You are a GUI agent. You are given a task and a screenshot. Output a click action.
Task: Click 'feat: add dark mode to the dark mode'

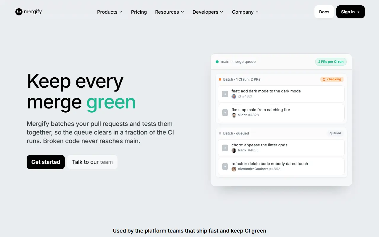point(266,91)
